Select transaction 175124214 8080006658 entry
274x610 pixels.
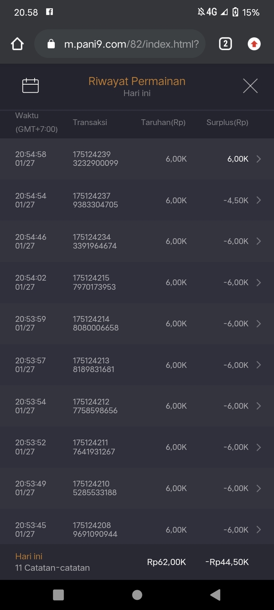96,323
